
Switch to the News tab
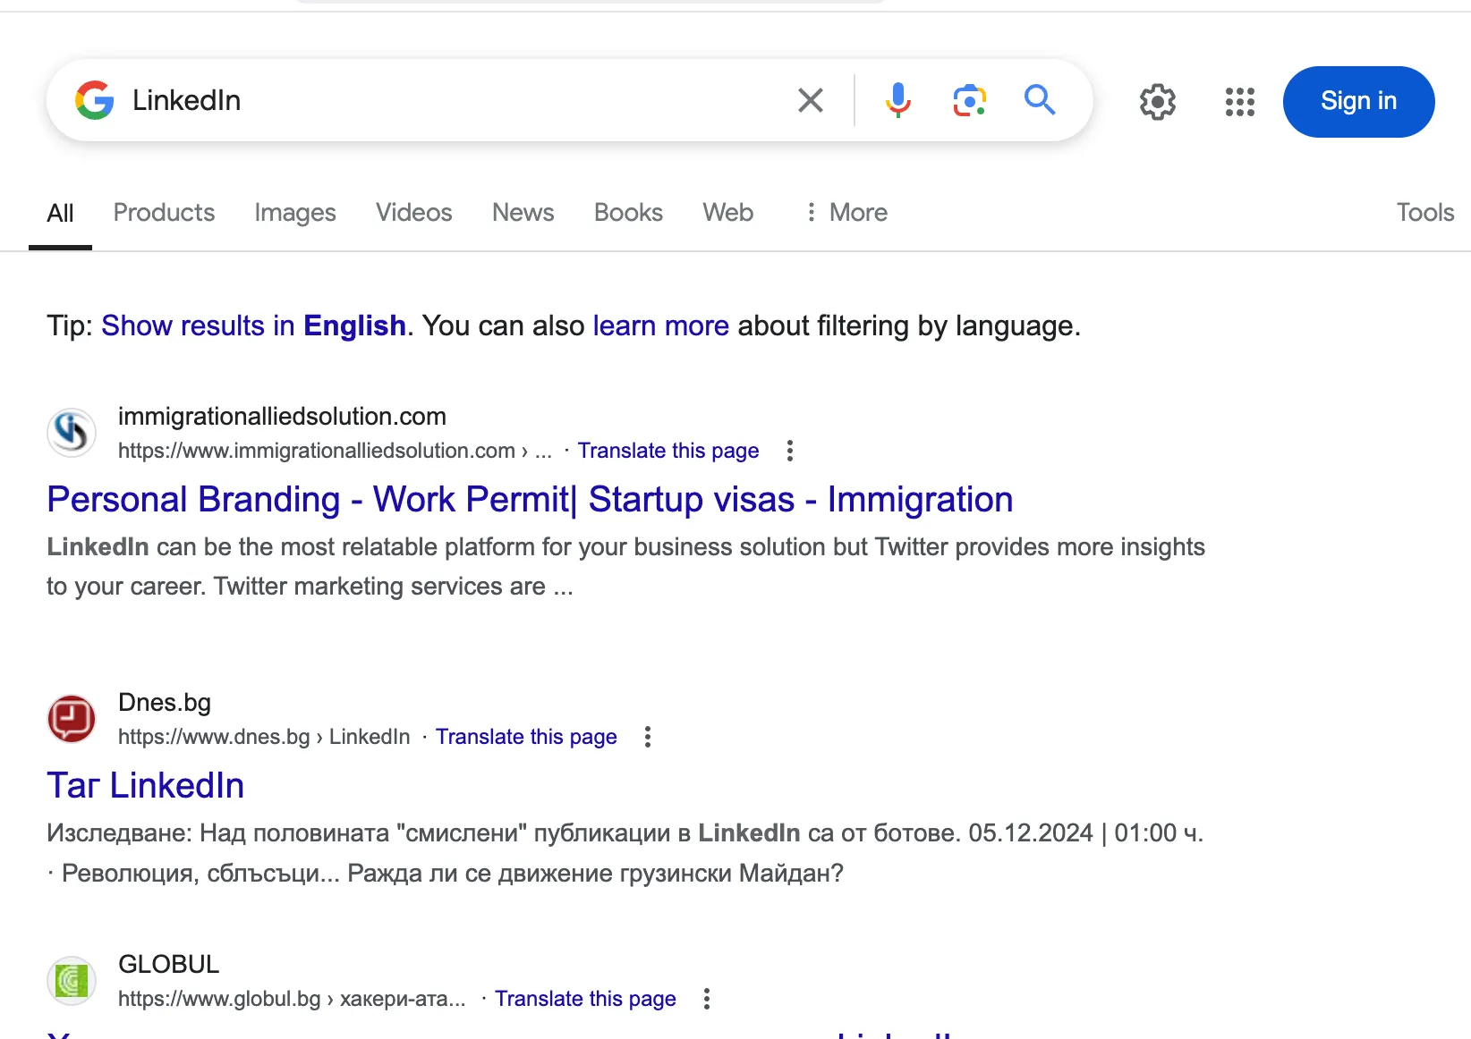pyautogui.click(x=523, y=213)
